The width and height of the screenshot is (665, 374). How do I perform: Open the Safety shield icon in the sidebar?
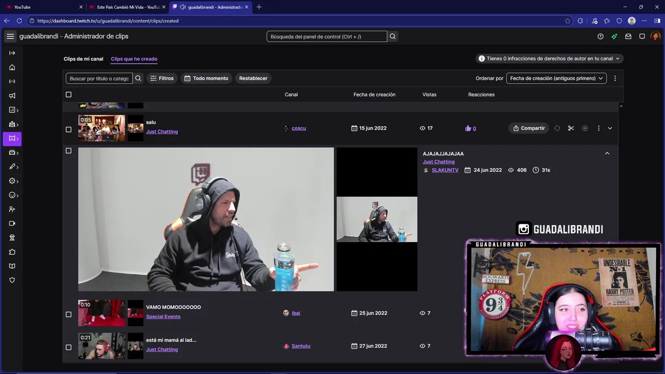coord(12,280)
